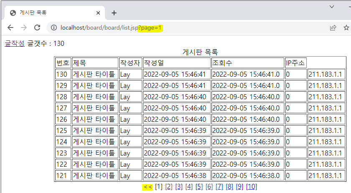The image size is (351, 193).
Task: Go to page [2]
Action: click(169, 187)
